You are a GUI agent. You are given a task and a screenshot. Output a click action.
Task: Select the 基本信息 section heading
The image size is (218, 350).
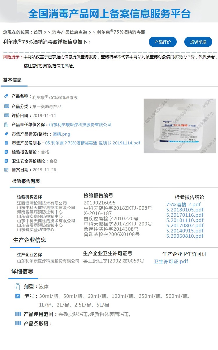point(12,80)
